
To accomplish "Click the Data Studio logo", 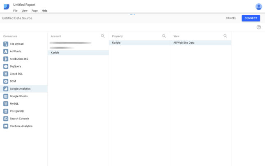I will 7,7.
